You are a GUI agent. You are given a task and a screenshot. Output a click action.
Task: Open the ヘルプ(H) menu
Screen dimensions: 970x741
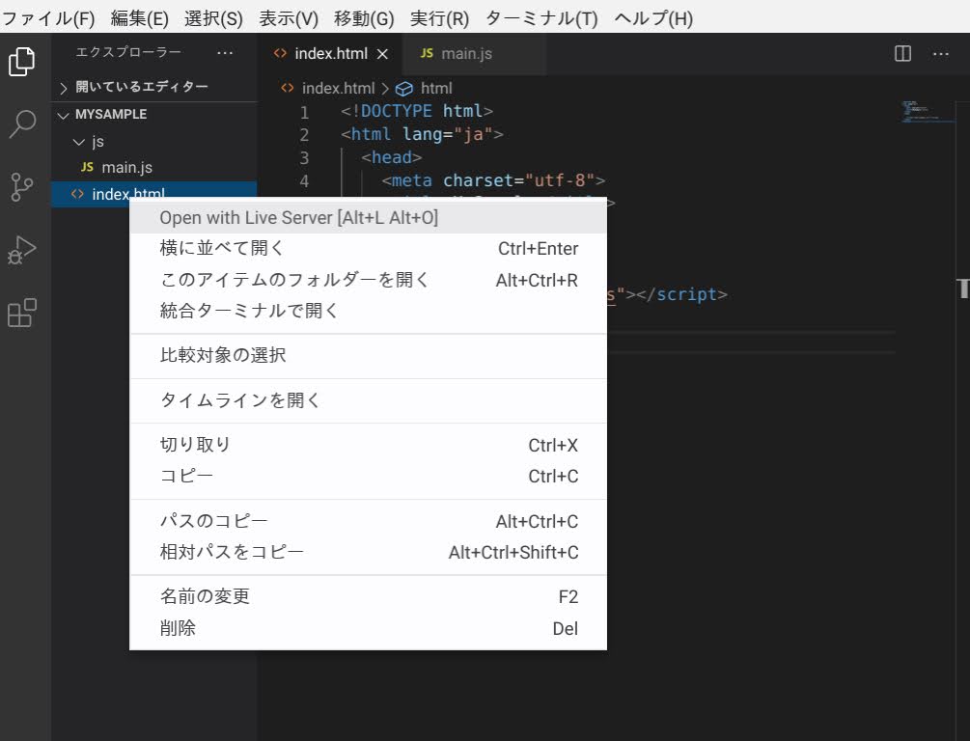[x=653, y=18]
